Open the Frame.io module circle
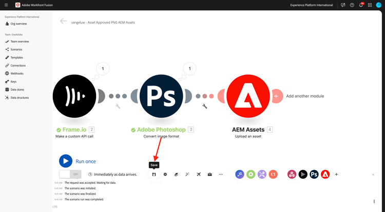Image resolution: width=385 pixels, height=212 pixels. coord(74,96)
